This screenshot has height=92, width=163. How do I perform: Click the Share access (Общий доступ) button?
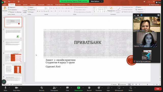(154, 5)
